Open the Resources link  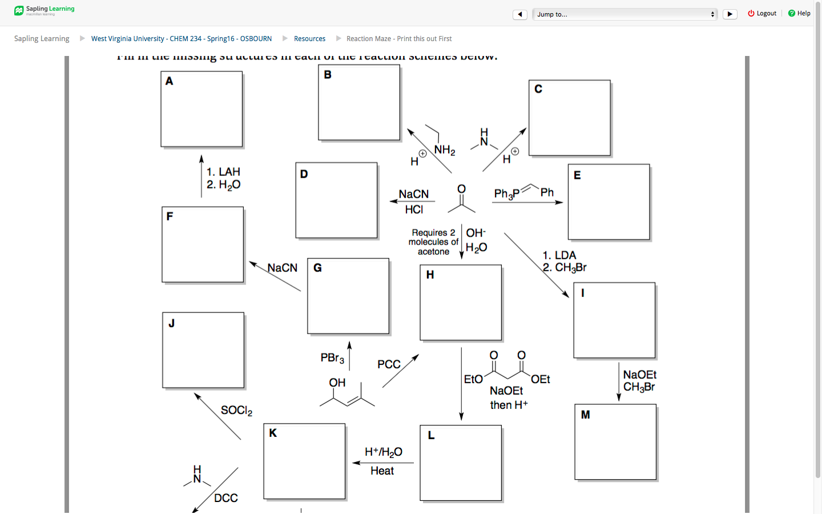[x=310, y=38]
